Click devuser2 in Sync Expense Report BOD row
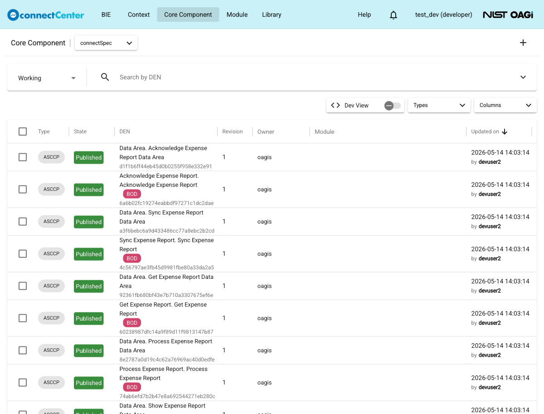Screen dimensions: 544x414 tap(490, 258)
